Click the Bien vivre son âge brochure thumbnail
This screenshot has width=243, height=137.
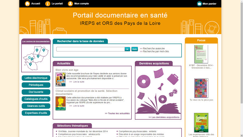tap(60, 79)
